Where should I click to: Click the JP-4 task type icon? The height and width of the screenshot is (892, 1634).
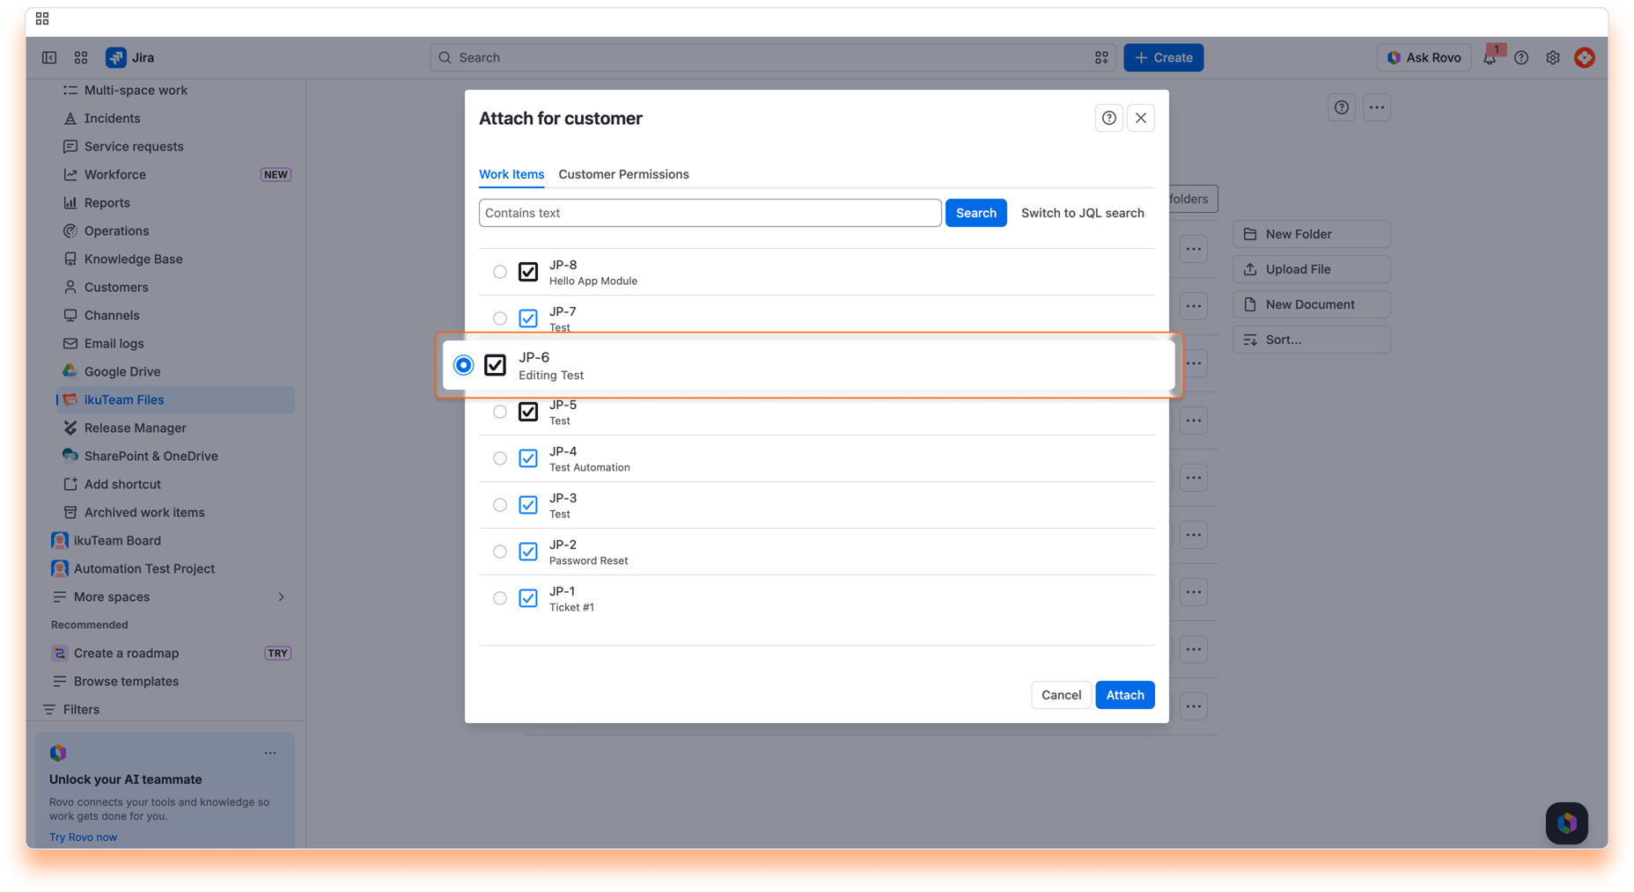coord(528,458)
